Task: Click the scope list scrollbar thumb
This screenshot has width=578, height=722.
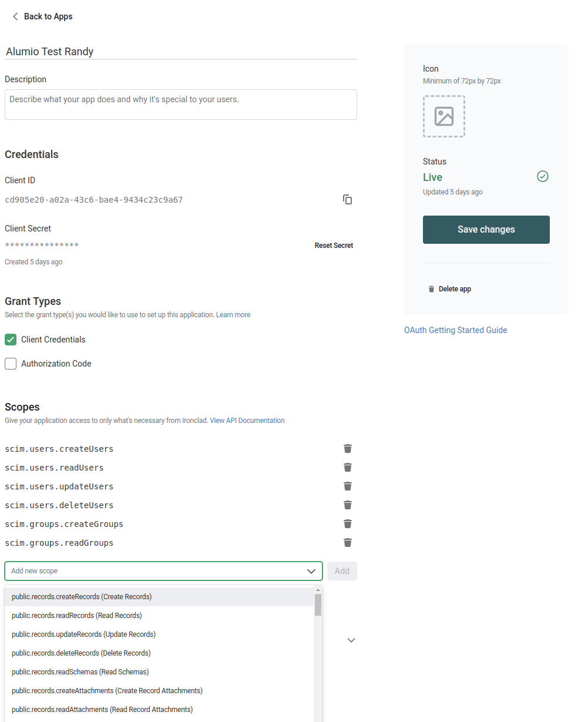Action: pyautogui.click(x=318, y=605)
